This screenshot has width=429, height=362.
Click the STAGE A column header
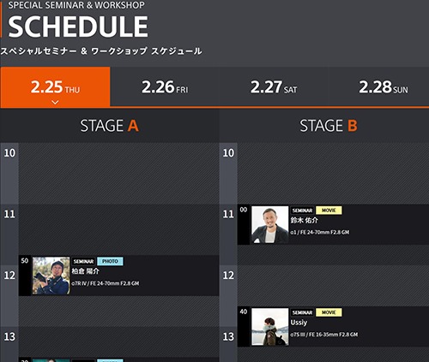click(x=109, y=126)
